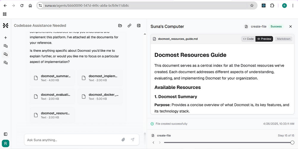298x149 pixels.
Task: Start a new chat with plus icon
Action: point(5,37)
